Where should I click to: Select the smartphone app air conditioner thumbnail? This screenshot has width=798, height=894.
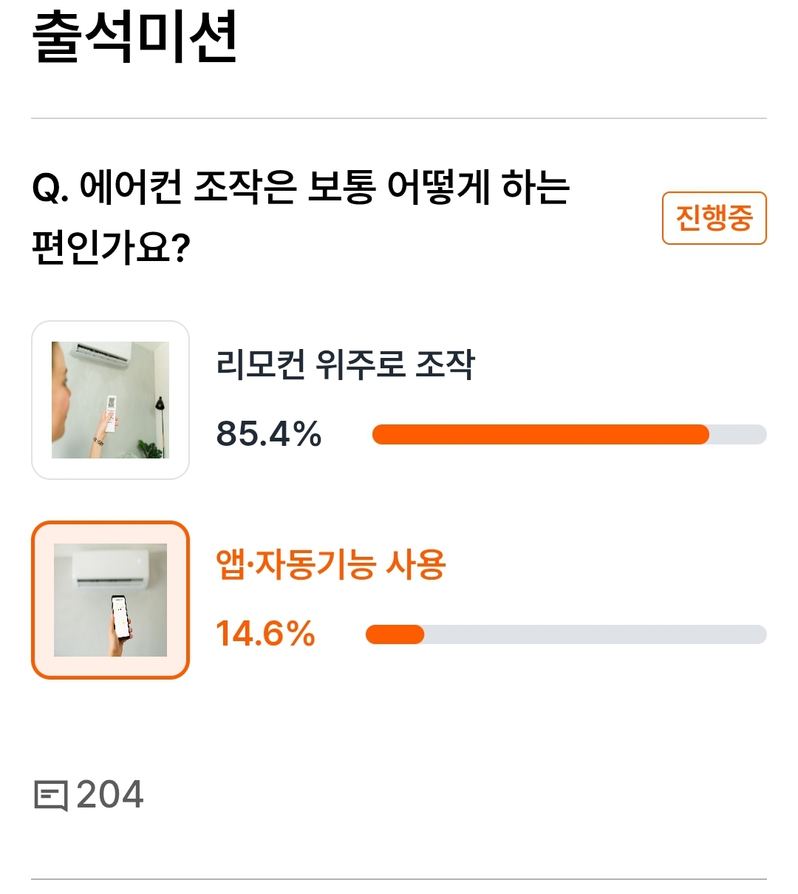pyautogui.click(x=110, y=600)
